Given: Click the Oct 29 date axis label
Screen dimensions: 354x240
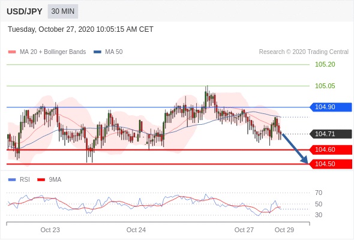Looking at the screenshot, I should 284,230.
